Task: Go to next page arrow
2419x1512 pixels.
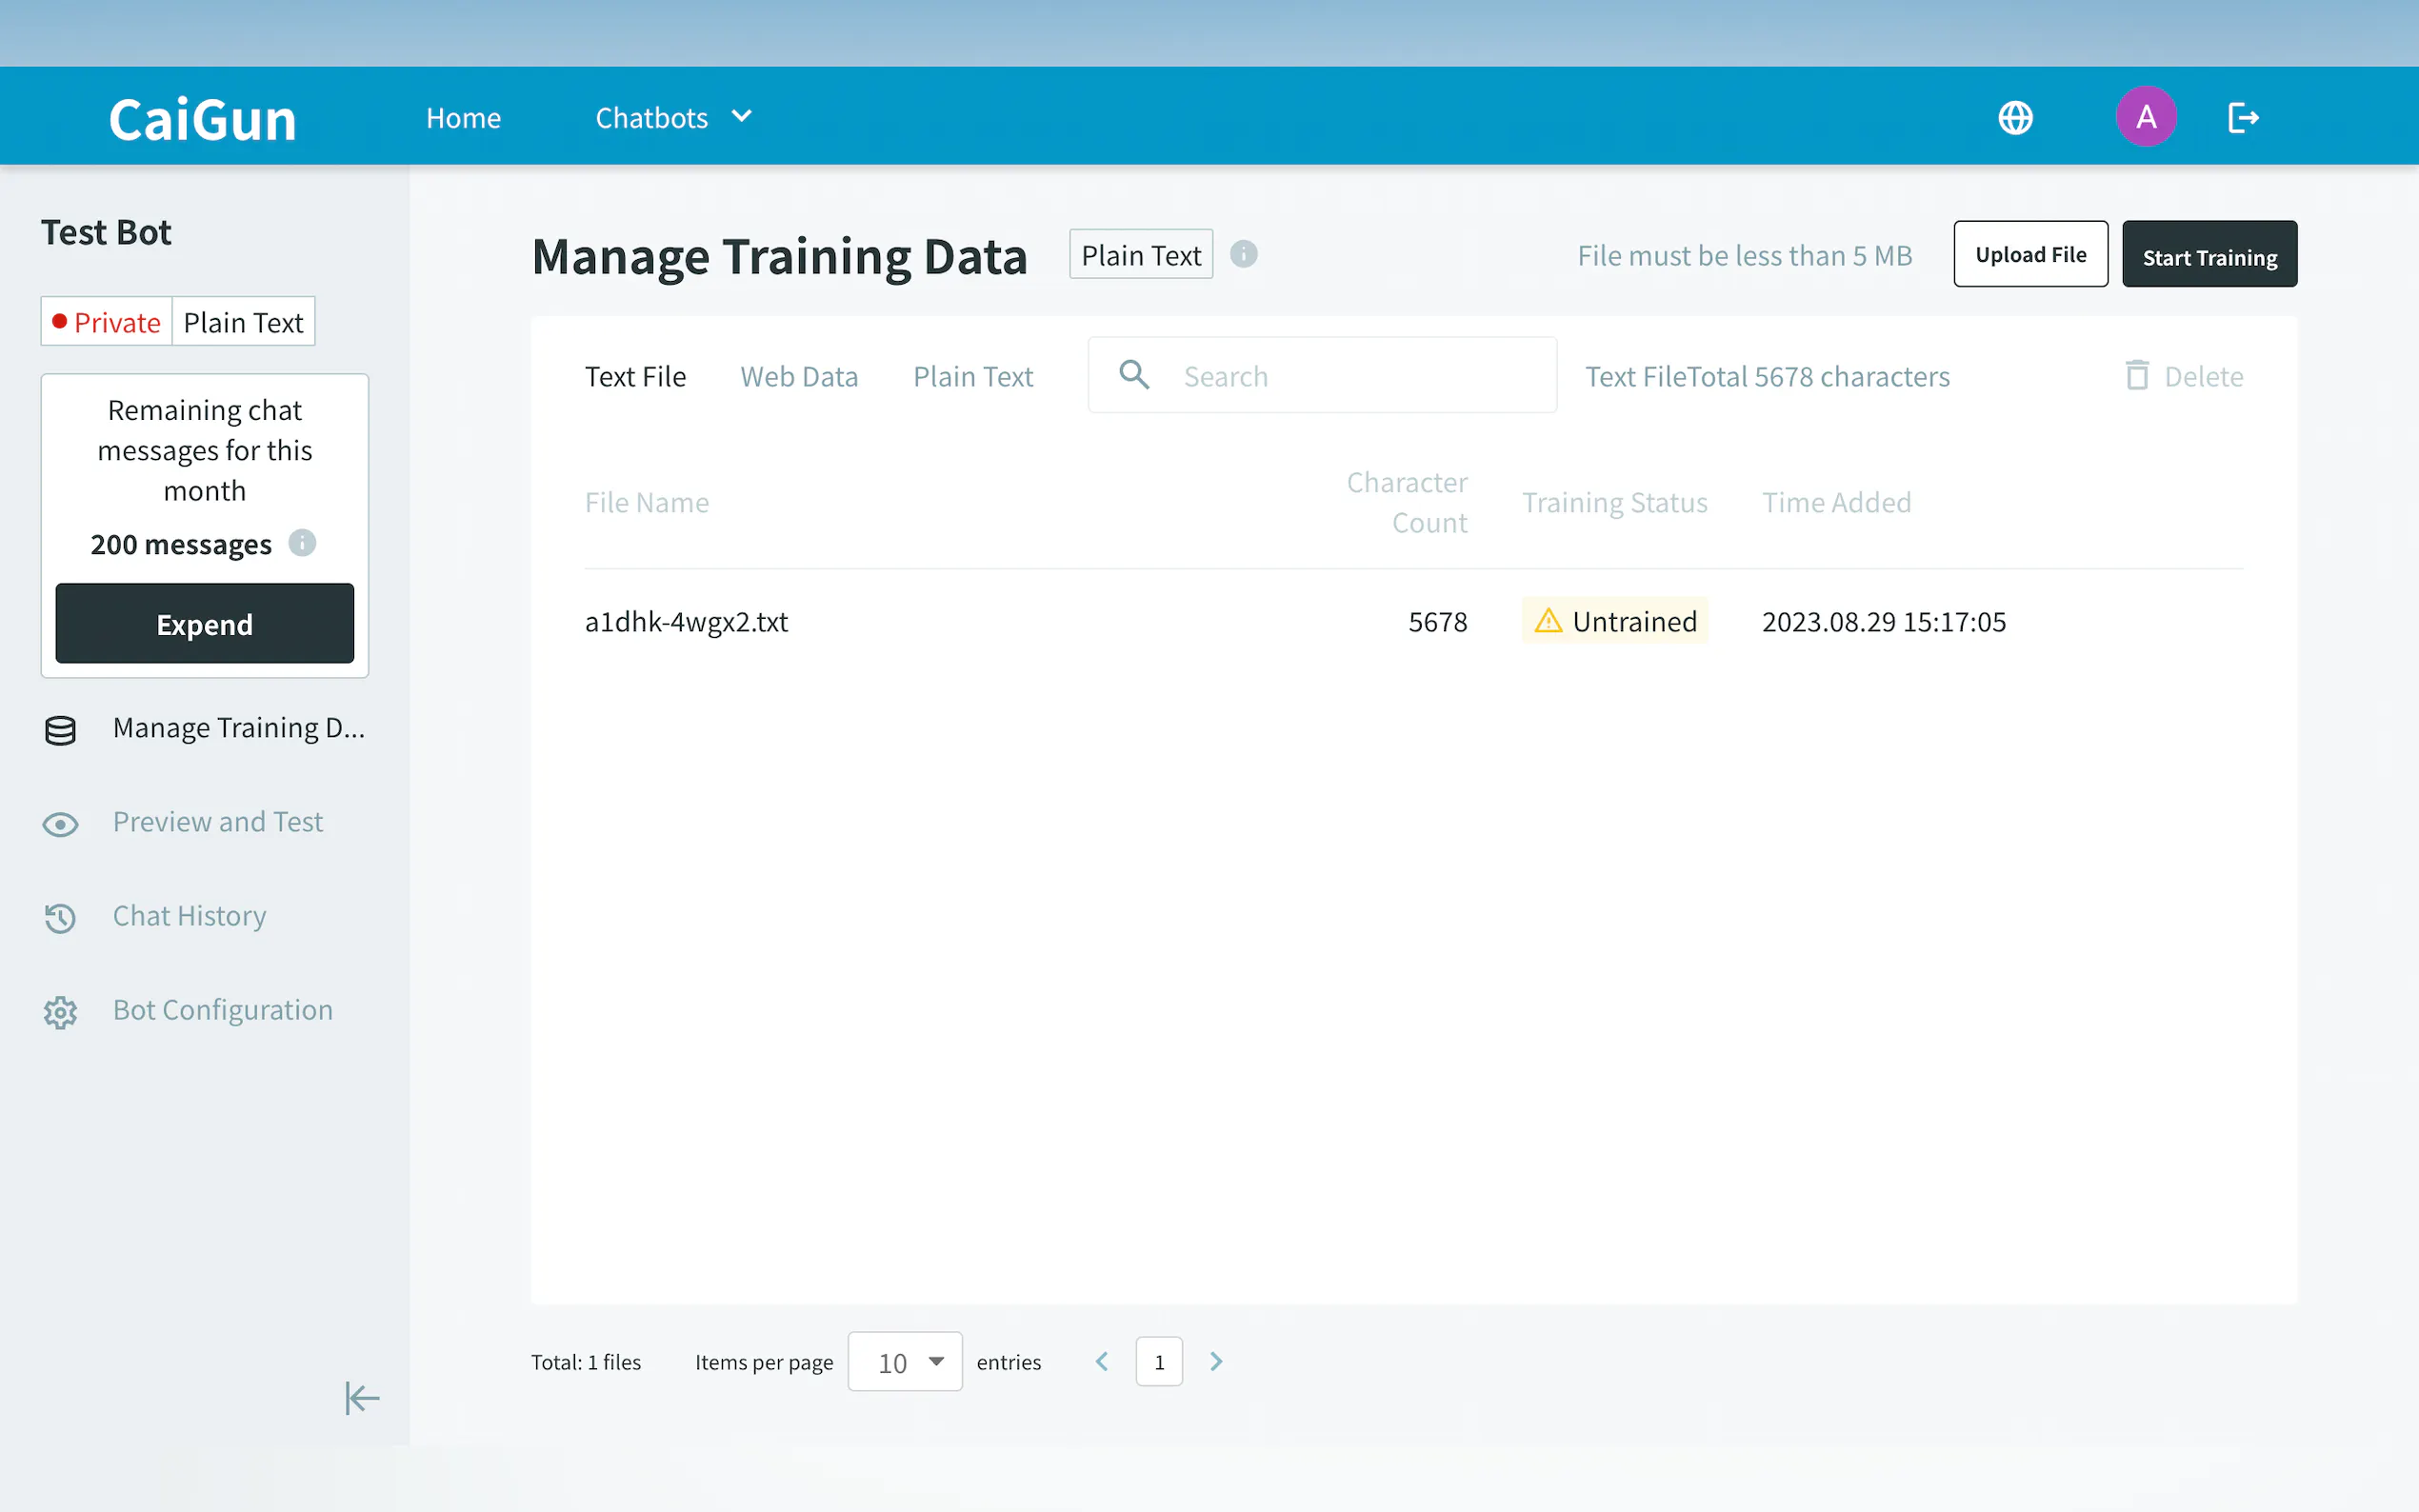Action: (1215, 1361)
